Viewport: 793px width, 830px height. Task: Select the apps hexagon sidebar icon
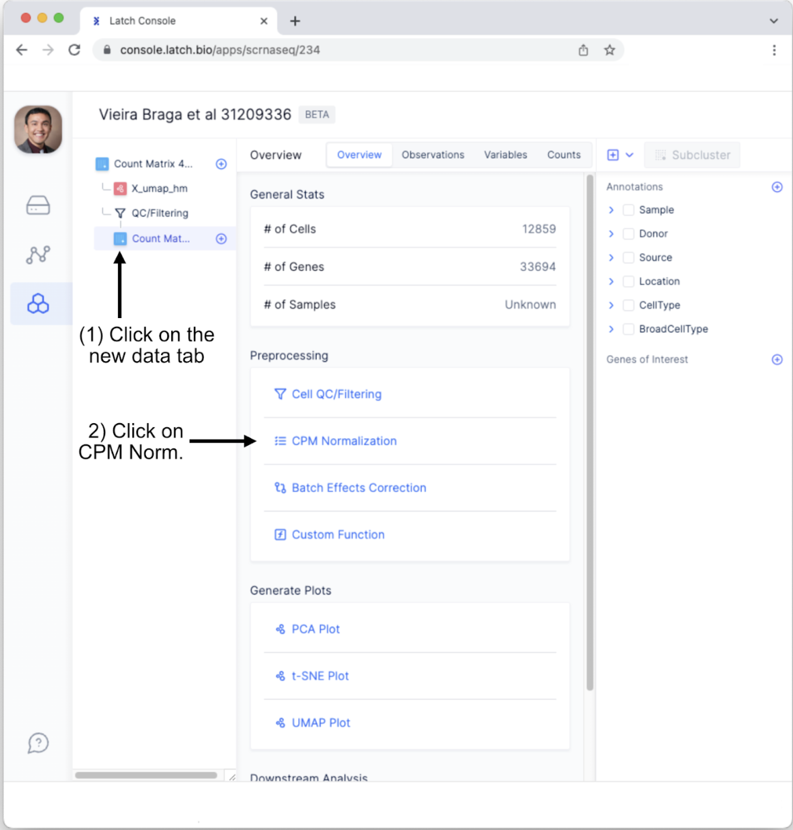[38, 304]
